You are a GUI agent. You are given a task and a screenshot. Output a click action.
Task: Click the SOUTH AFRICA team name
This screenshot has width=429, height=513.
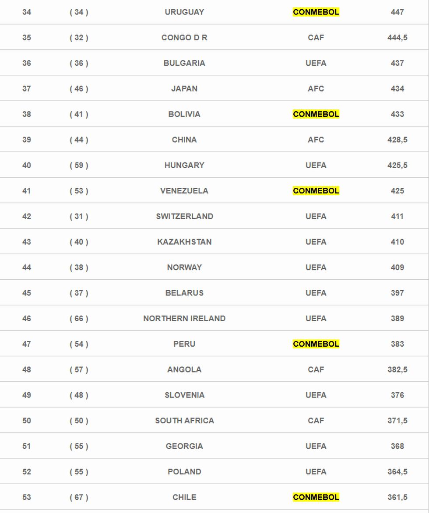[184, 421]
